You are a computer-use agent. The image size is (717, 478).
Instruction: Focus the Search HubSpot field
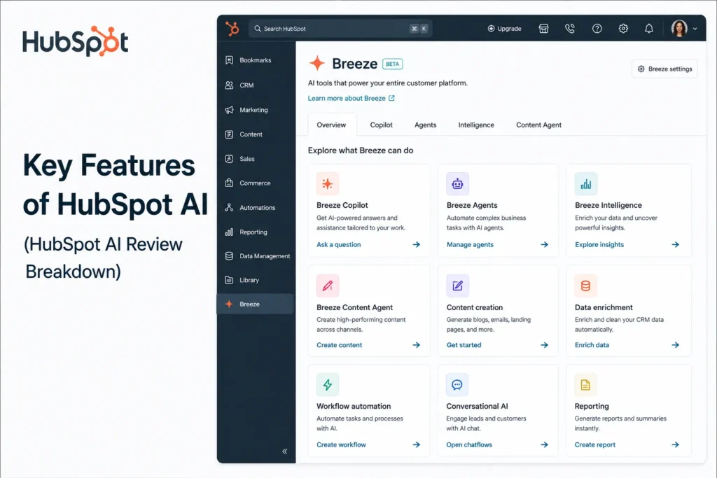point(340,28)
